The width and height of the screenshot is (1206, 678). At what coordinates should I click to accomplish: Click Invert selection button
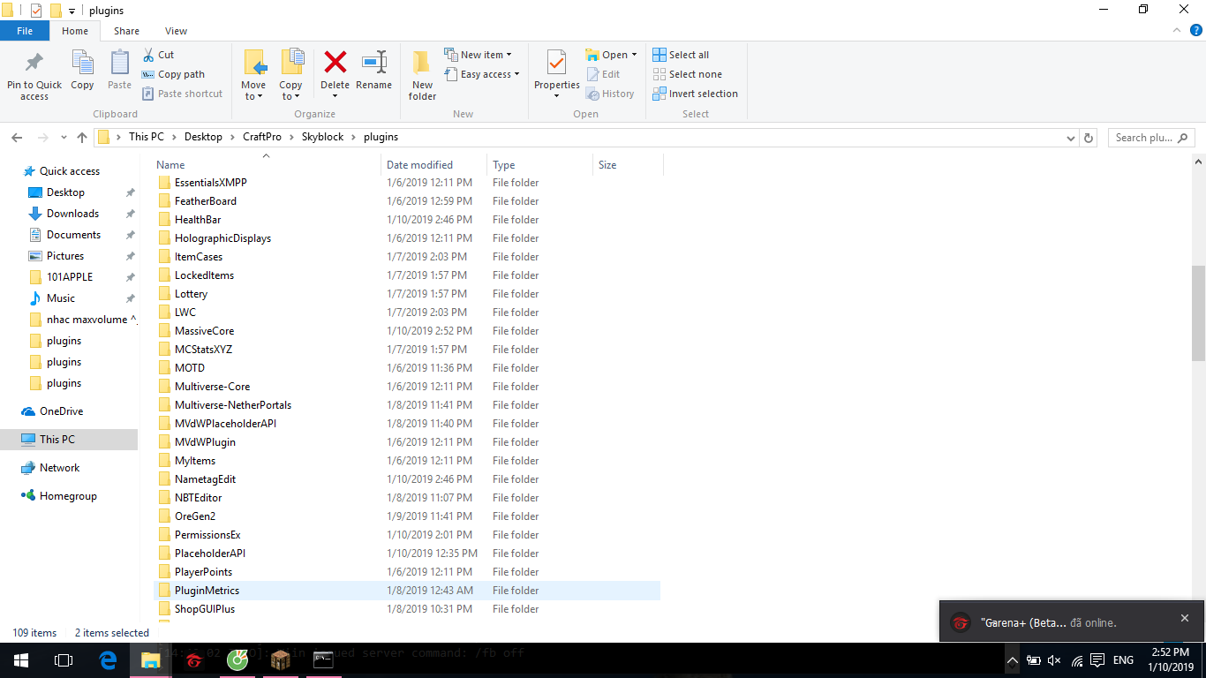tap(702, 94)
